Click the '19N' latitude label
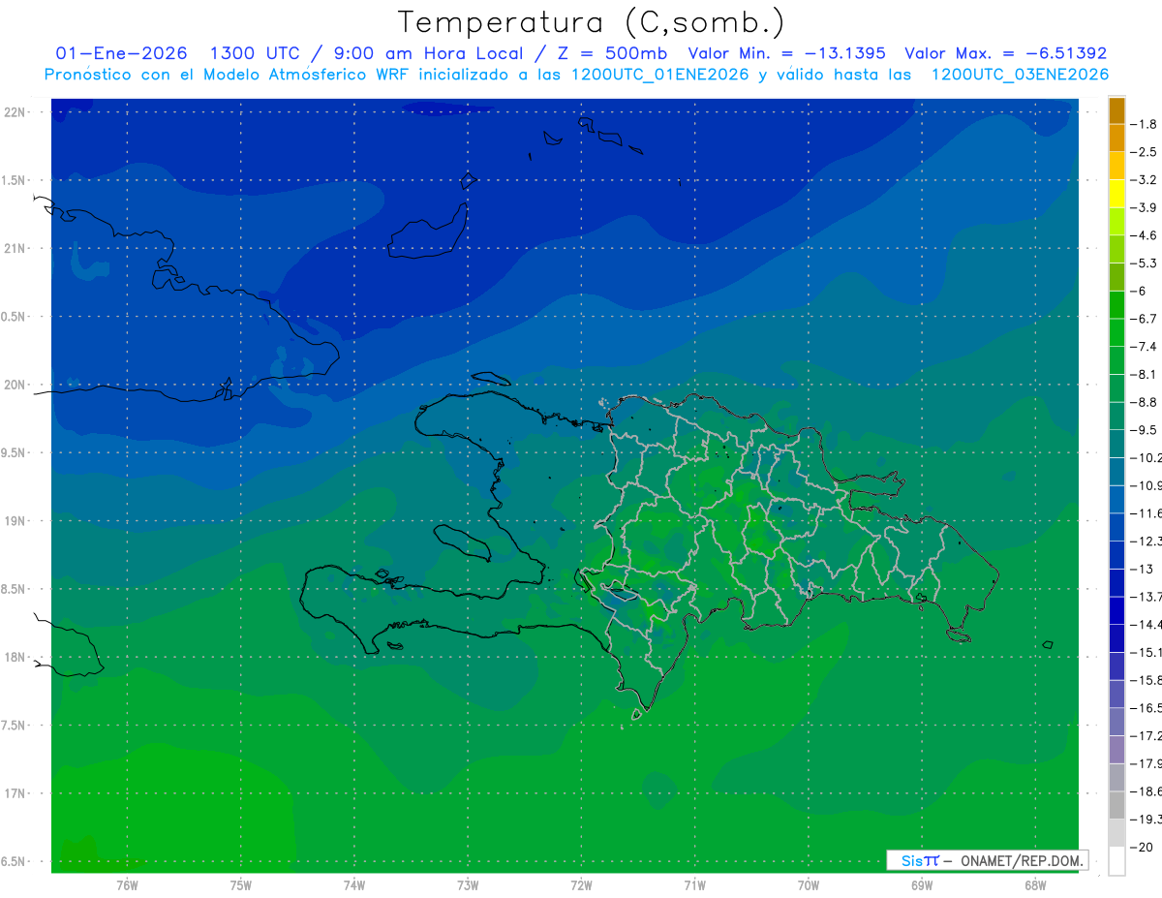1162x898 pixels. (14, 521)
